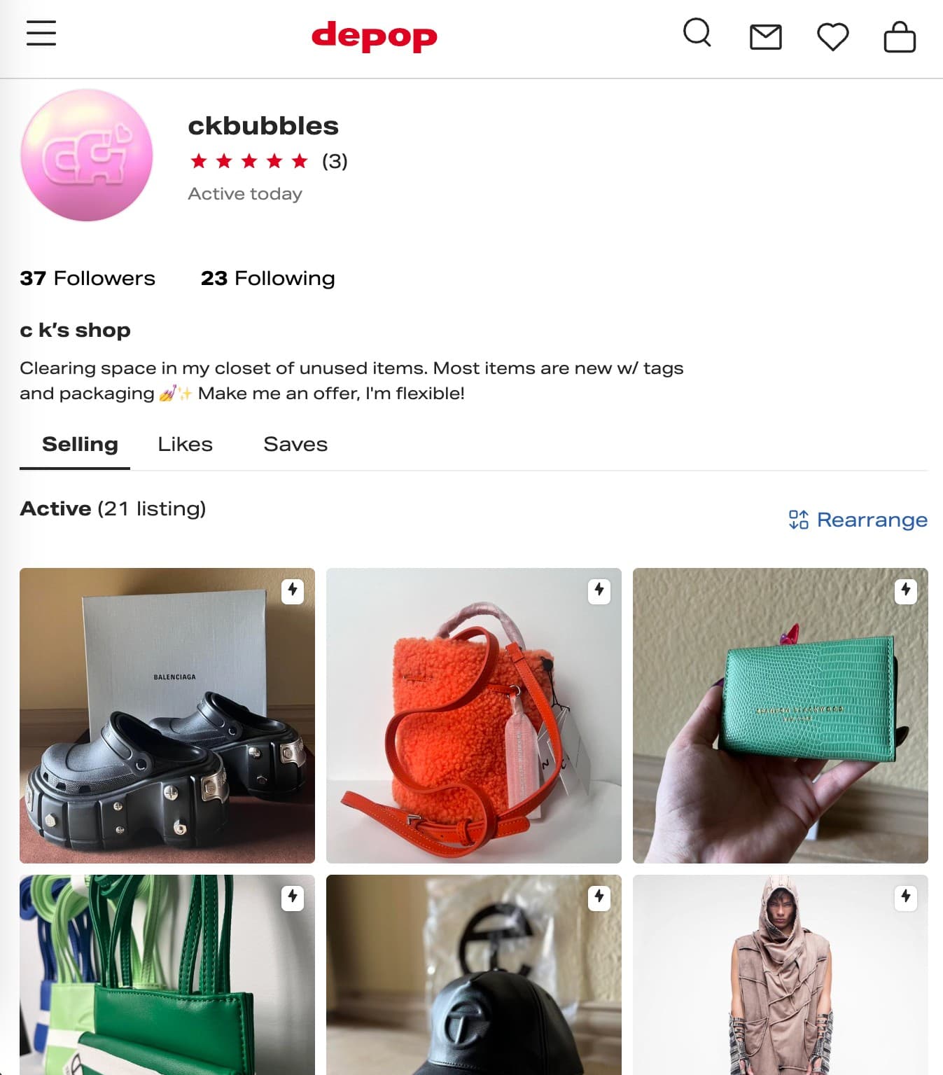This screenshot has width=943, height=1075.
Task: Click boost bolt on black cap listing
Action: tap(599, 897)
